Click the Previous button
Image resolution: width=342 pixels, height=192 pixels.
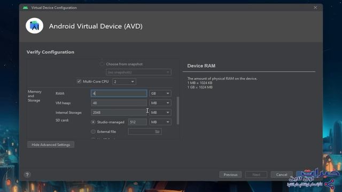(x=230, y=174)
